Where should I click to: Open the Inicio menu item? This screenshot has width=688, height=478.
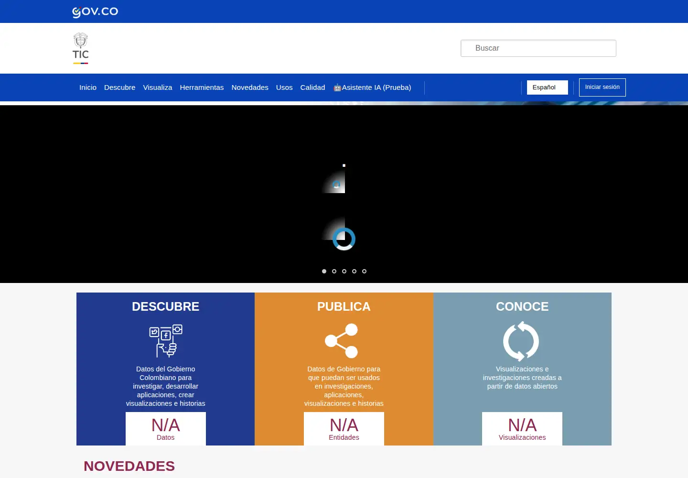click(88, 87)
